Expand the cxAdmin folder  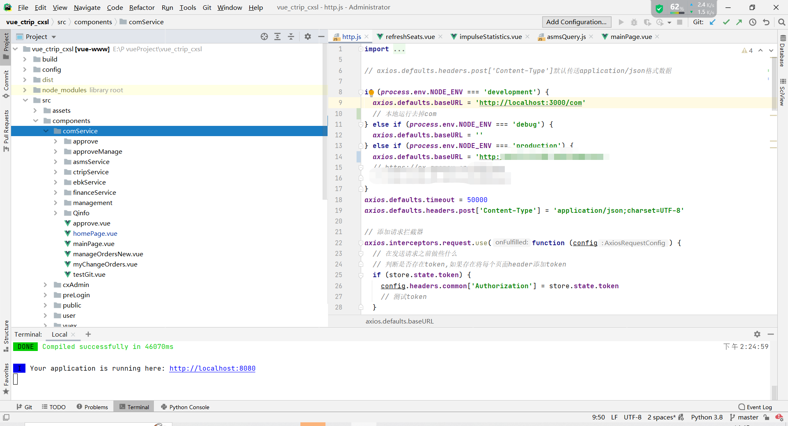point(45,285)
